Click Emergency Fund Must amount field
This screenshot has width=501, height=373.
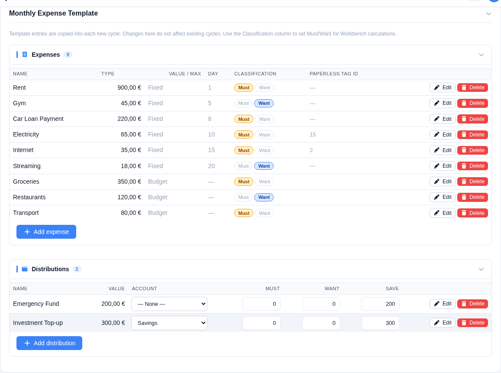[262, 304]
